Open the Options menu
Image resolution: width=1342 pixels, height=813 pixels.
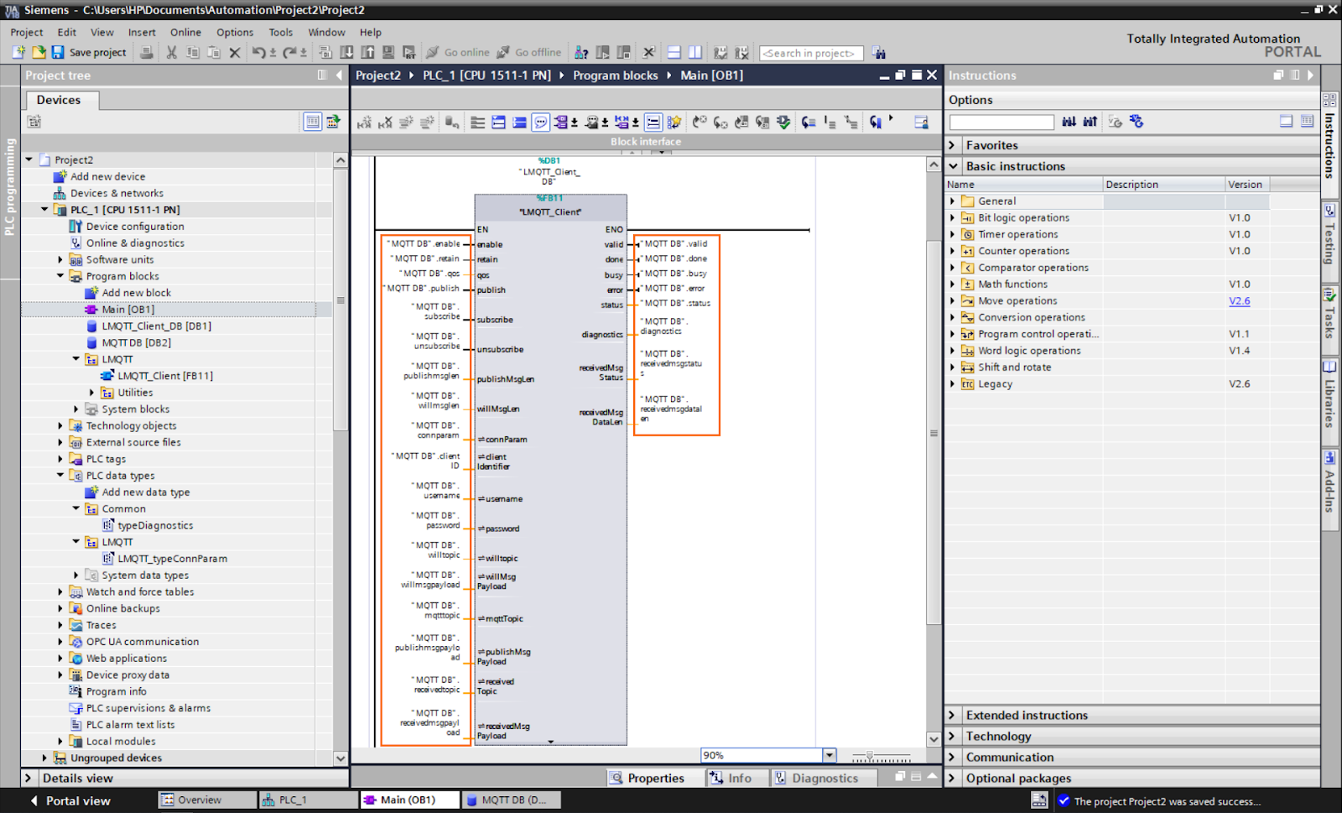coord(235,32)
